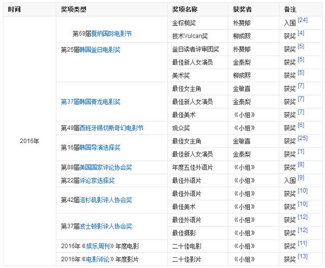
Task: Open the 娱乐周刊 link
Action: pyautogui.click(x=97, y=246)
